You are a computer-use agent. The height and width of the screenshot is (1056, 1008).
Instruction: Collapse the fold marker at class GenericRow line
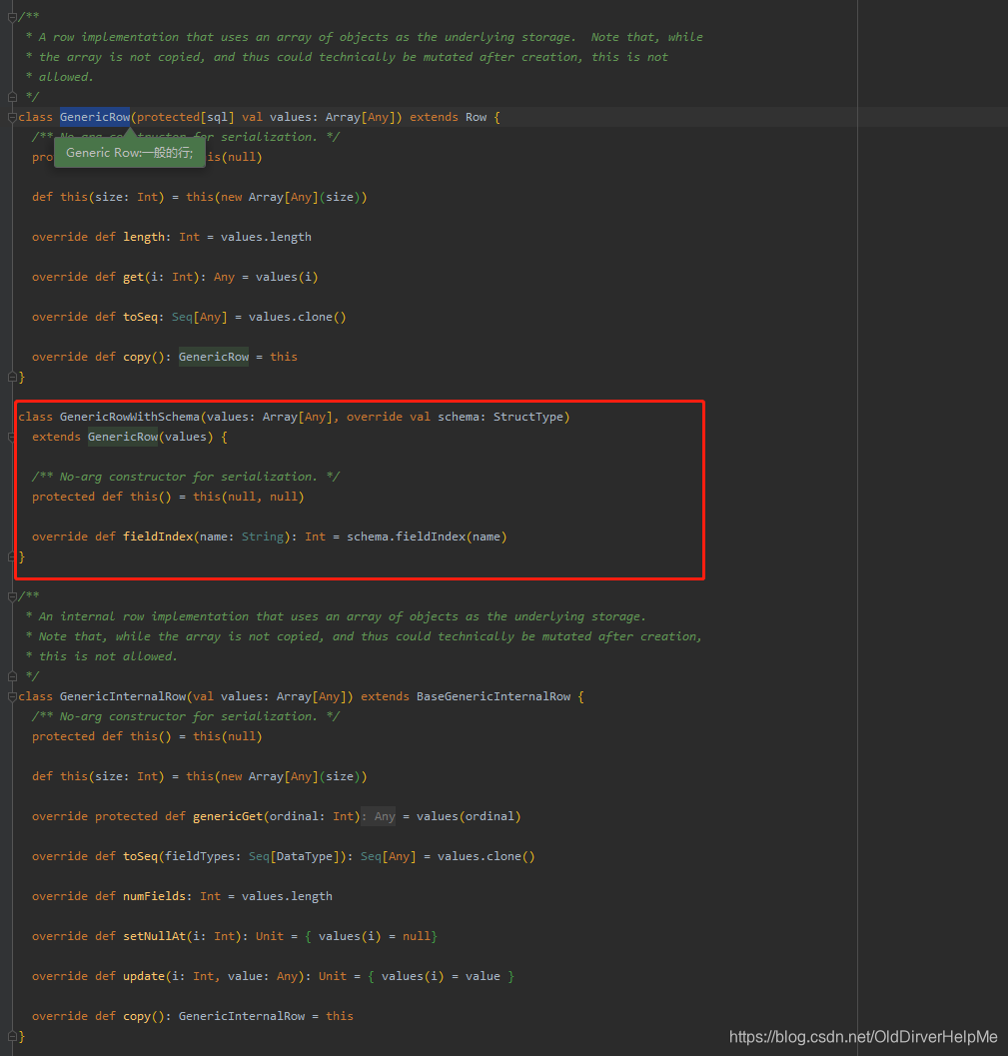[12, 117]
